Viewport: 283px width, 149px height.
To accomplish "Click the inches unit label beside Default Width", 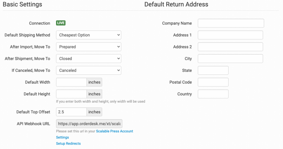I will [94, 82].
